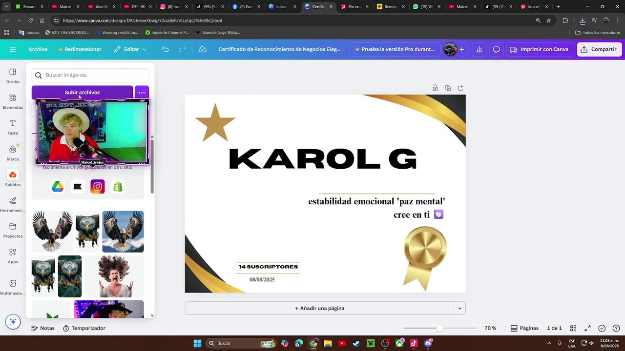Select the gold star on the certificate
The image size is (625, 351).
[215, 123]
